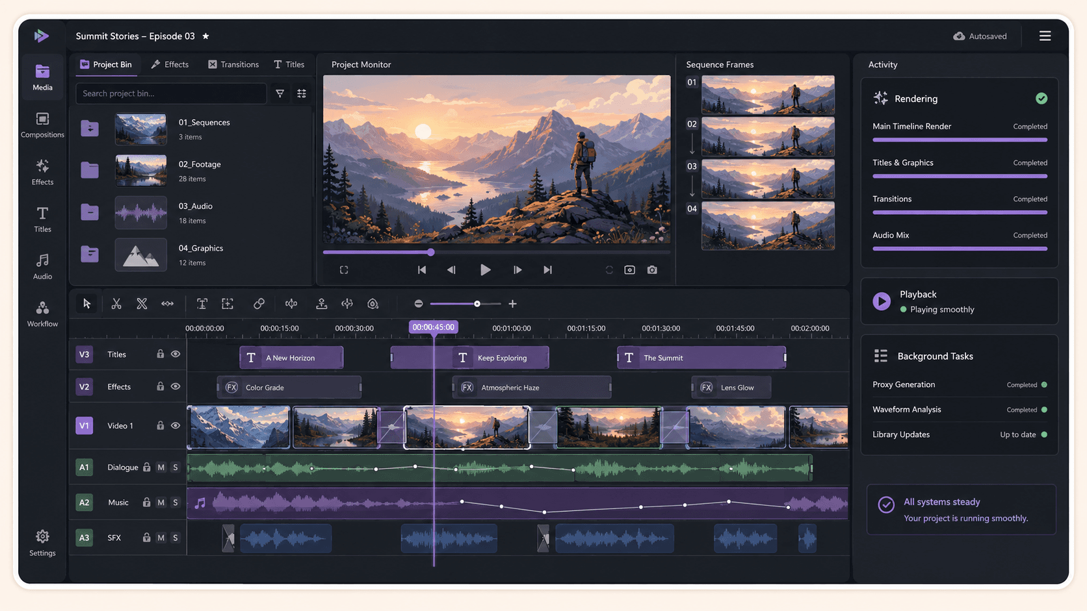The width and height of the screenshot is (1087, 611).
Task: Open the Workflow sidebar panel
Action: pyautogui.click(x=42, y=314)
